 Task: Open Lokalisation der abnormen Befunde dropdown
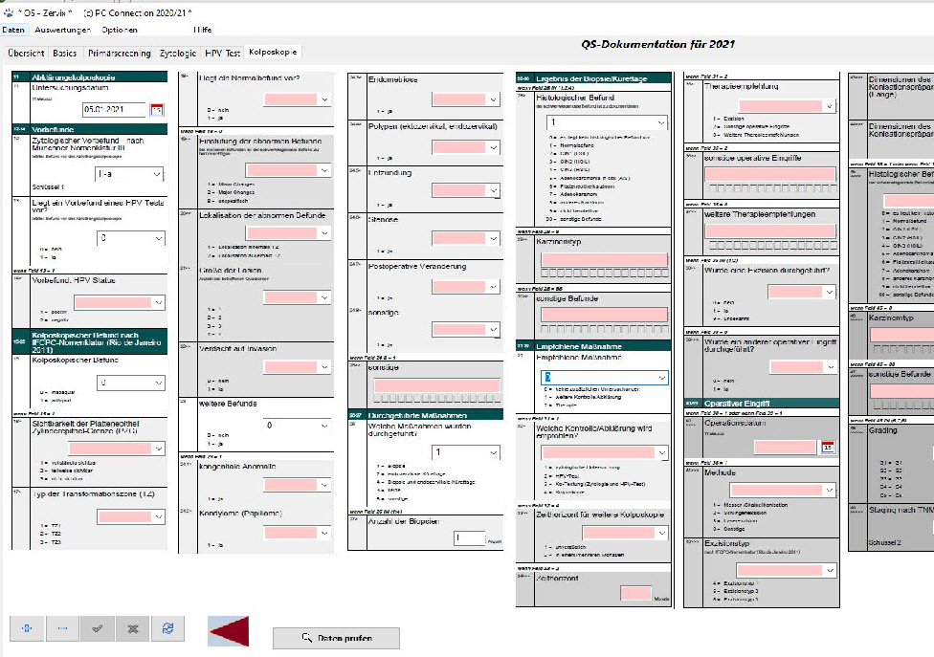click(288, 232)
